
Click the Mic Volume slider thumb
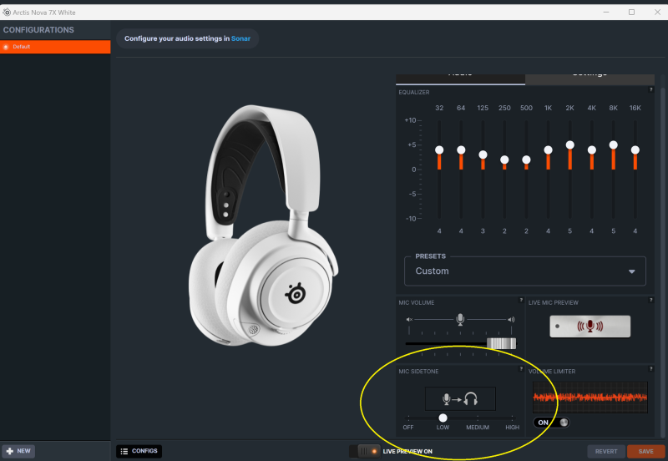coord(502,343)
